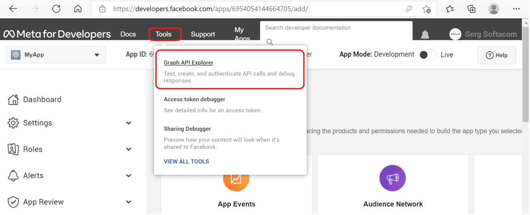This screenshot has width=530, height=215.
Task: Reload the page with refresh icon
Action: coord(56,9)
